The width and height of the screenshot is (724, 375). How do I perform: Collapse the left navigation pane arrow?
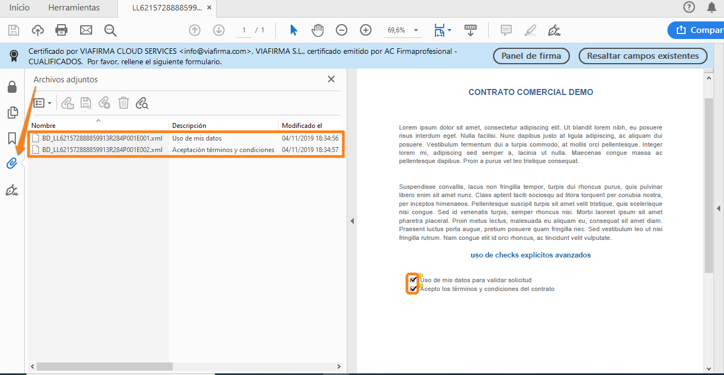point(352,221)
